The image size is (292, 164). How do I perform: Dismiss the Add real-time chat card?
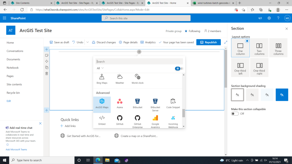tap(40, 123)
